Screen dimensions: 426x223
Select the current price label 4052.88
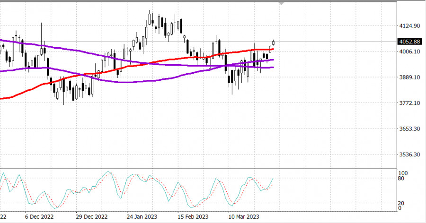(410, 41)
